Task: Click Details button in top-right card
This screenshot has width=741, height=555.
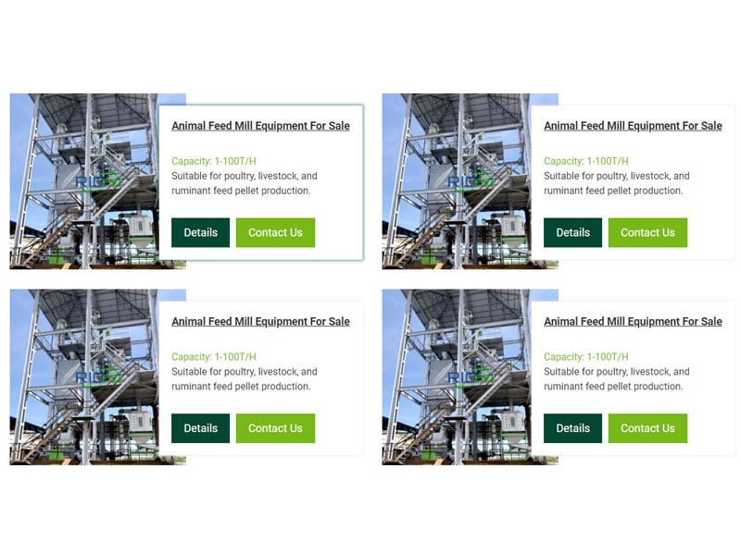Action: [x=572, y=233]
